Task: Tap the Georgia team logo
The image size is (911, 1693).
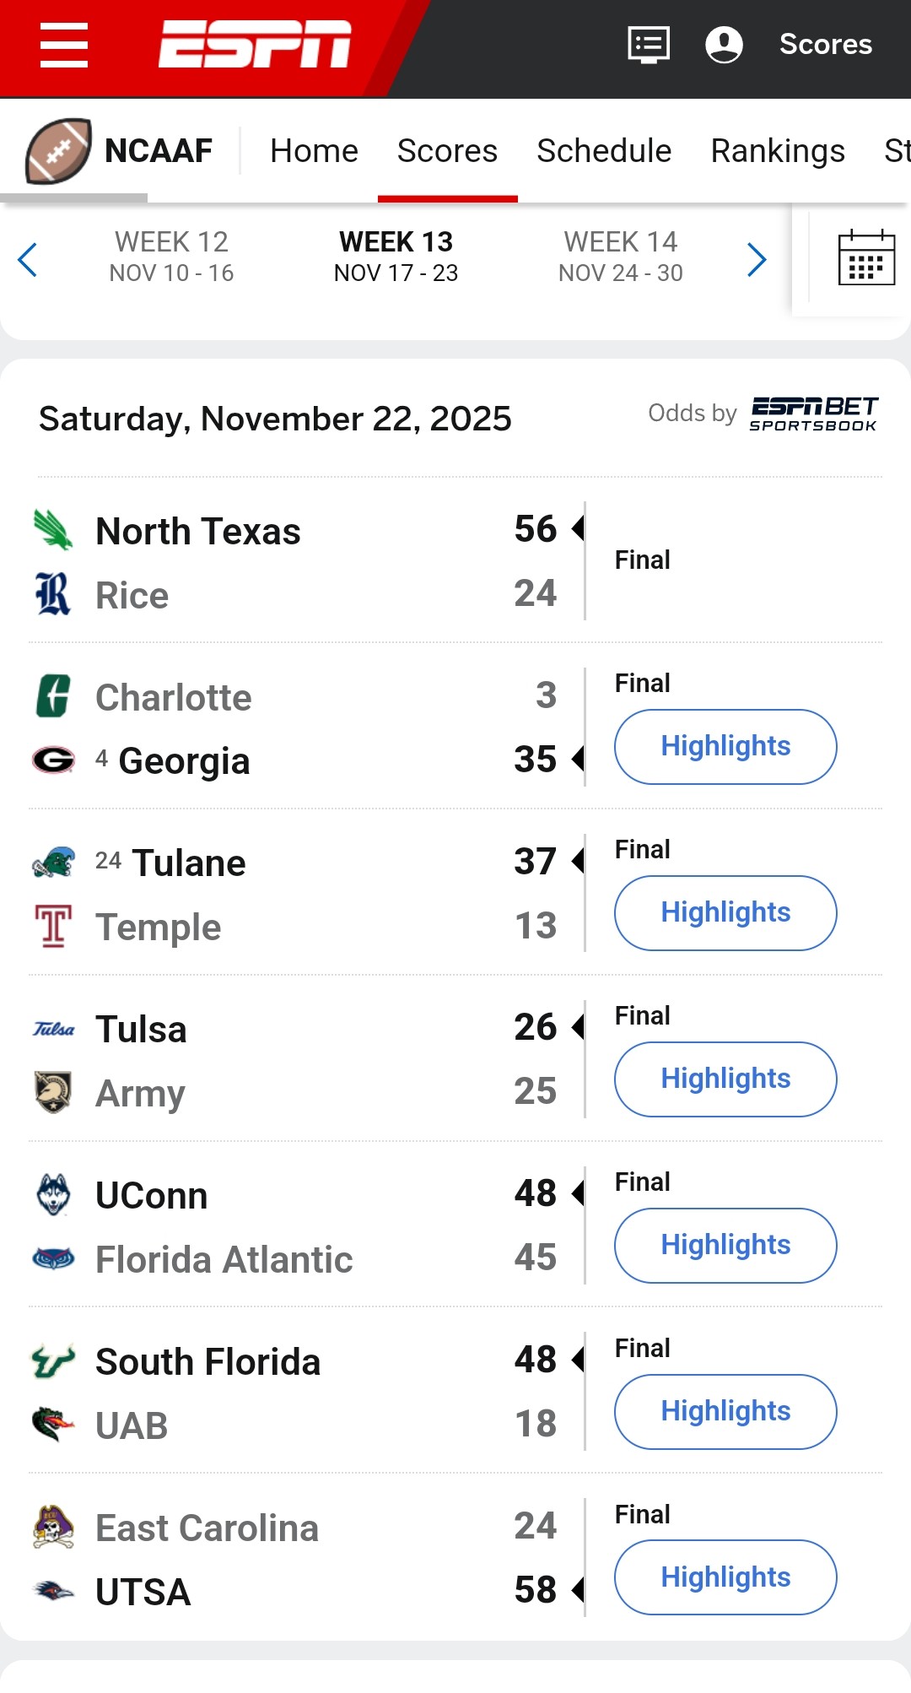Action: (x=53, y=760)
